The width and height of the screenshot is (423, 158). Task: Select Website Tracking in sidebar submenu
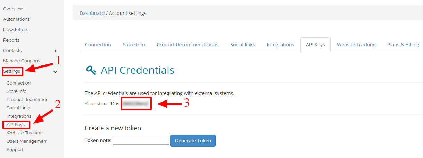point(24,133)
